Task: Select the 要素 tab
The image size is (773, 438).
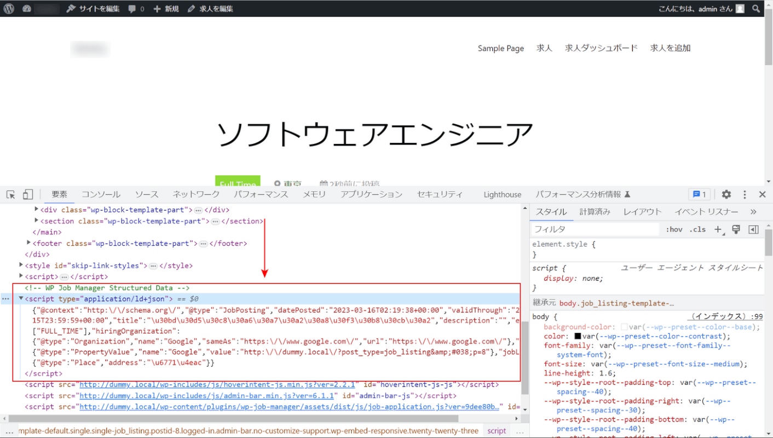Action: (x=60, y=194)
